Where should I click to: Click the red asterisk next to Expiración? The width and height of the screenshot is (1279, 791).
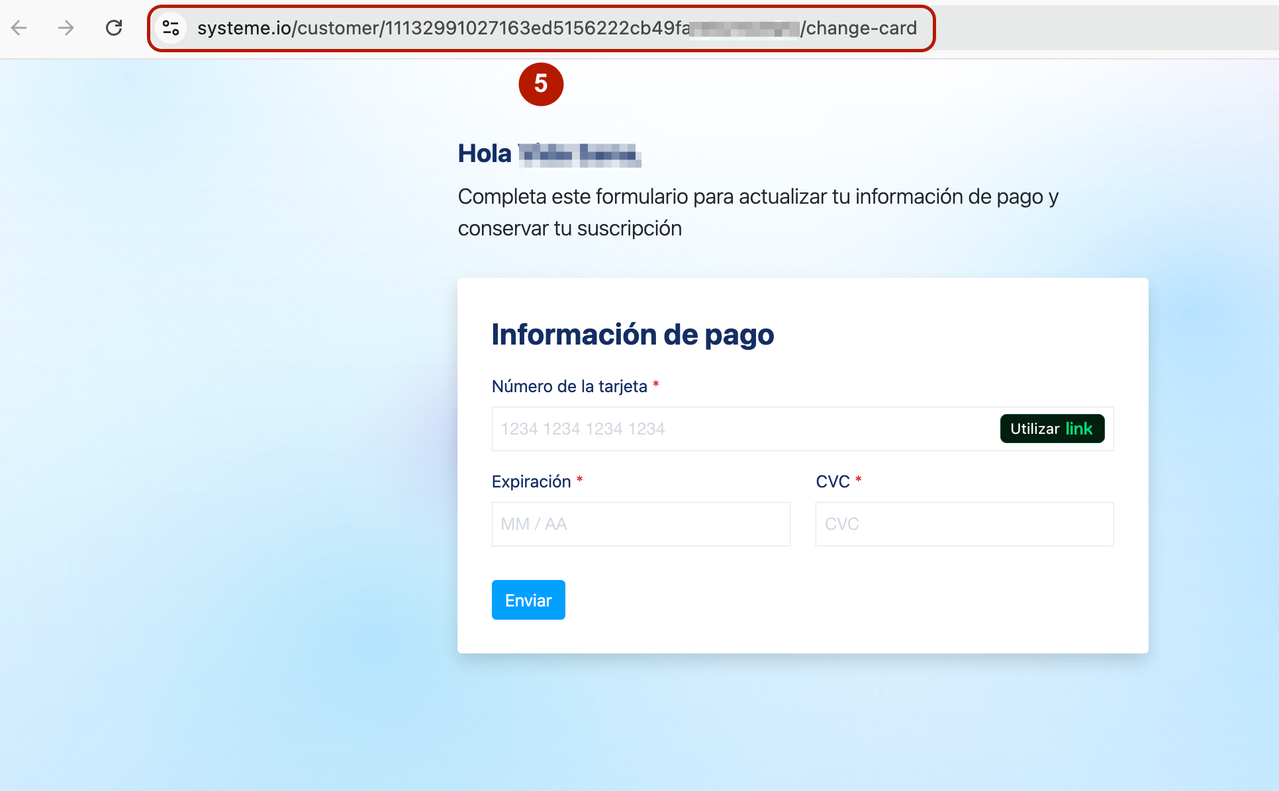click(x=579, y=480)
